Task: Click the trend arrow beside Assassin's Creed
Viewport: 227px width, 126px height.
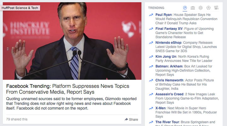Action: point(151,94)
